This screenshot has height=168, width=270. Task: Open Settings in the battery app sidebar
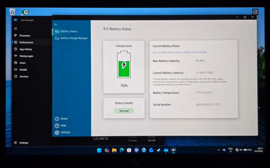(62, 132)
